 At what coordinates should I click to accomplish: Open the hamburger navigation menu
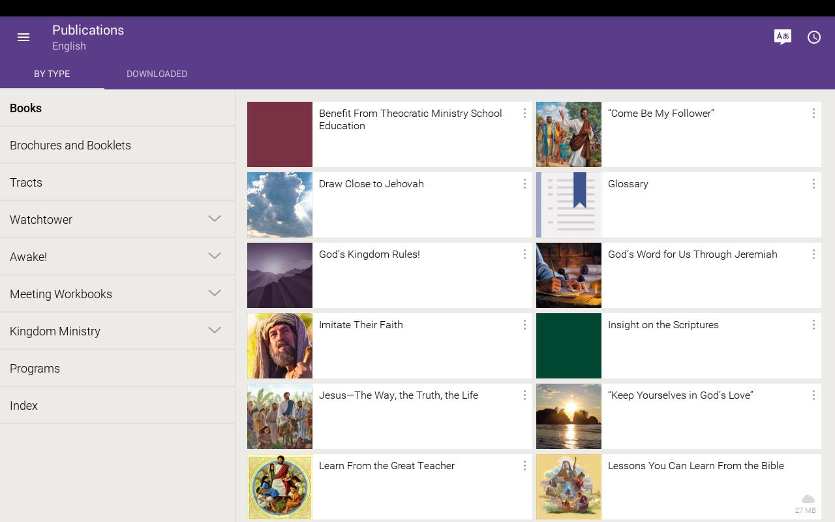pyautogui.click(x=23, y=37)
